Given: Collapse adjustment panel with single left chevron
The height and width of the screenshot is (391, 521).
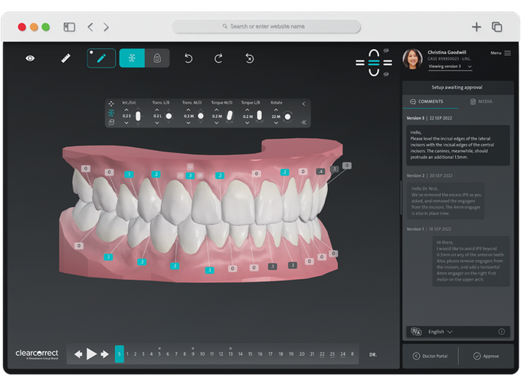Looking at the screenshot, I should click(303, 104).
